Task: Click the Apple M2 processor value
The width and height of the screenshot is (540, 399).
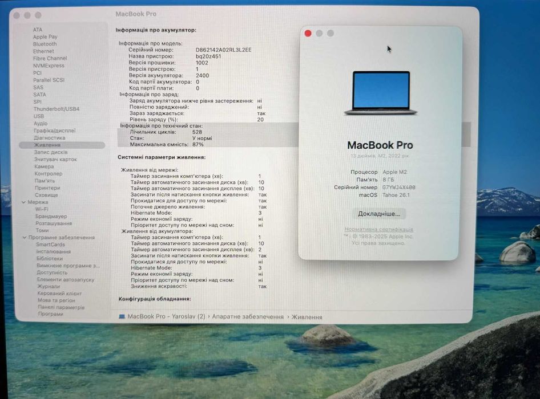Action: coord(394,172)
